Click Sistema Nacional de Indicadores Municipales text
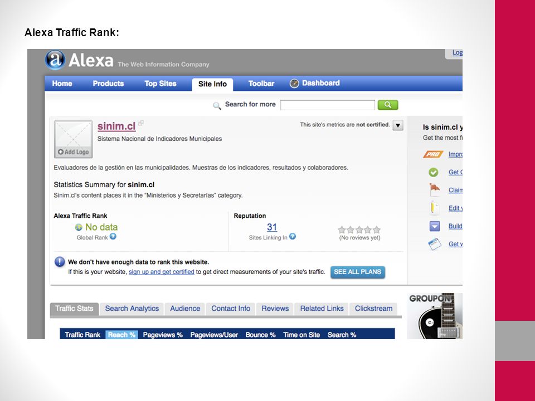The height and width of the screenshot is (401, 535). point(160,139)
